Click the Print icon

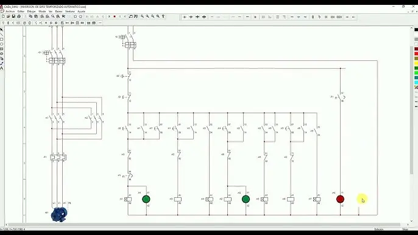pyautogui.click(x=19, y=16)
